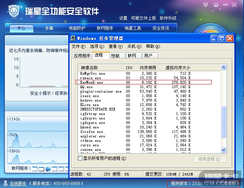Switch to the 性能 tab

coord(118,55)
